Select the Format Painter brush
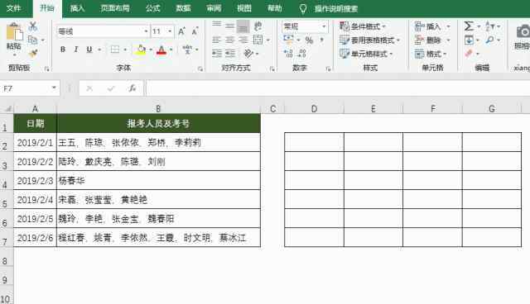Screen dimensions: 530x304 [33, 53]
